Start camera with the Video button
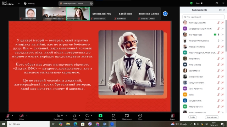This screenshot has width=227, height=127. point(21,117)
